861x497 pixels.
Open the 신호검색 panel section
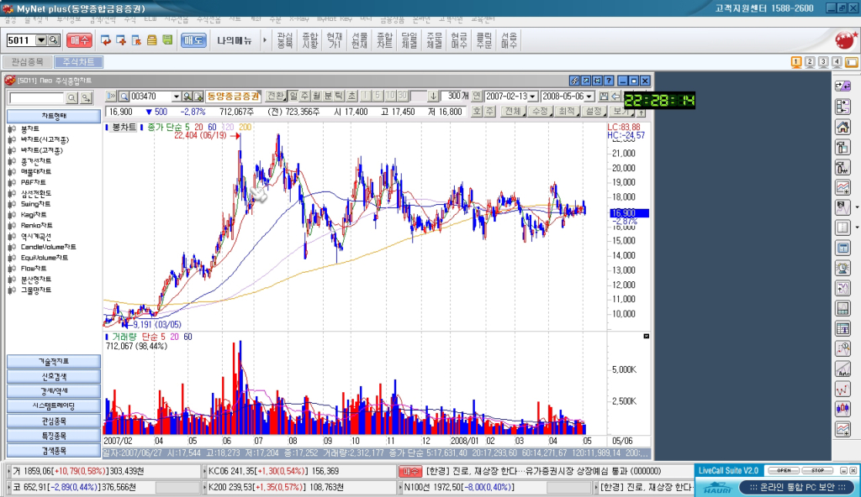[x=54, y=376]
